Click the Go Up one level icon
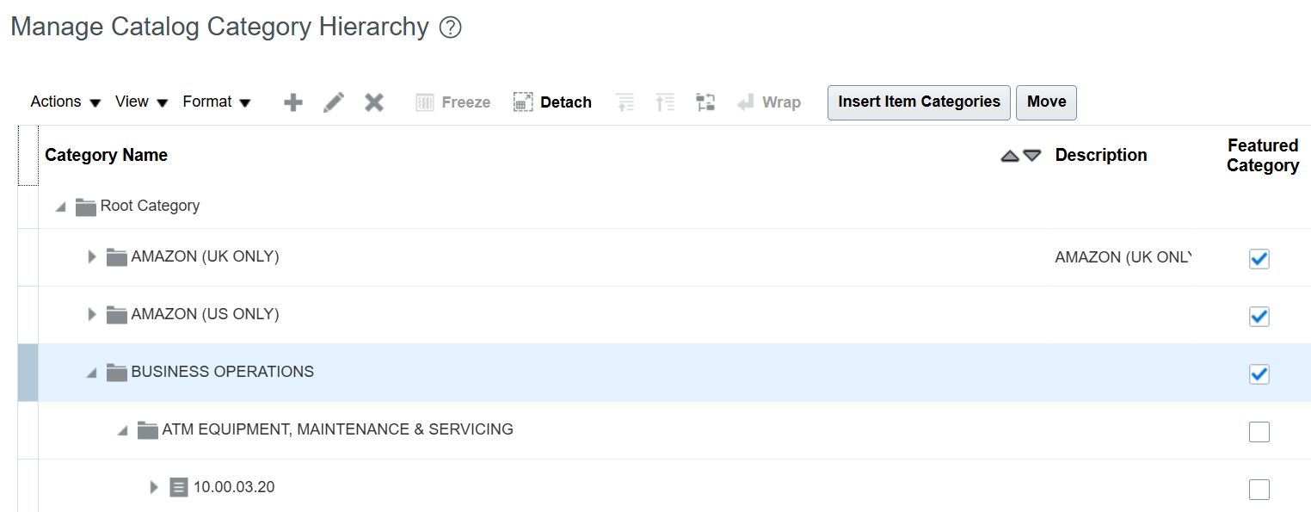 point(665,102)
